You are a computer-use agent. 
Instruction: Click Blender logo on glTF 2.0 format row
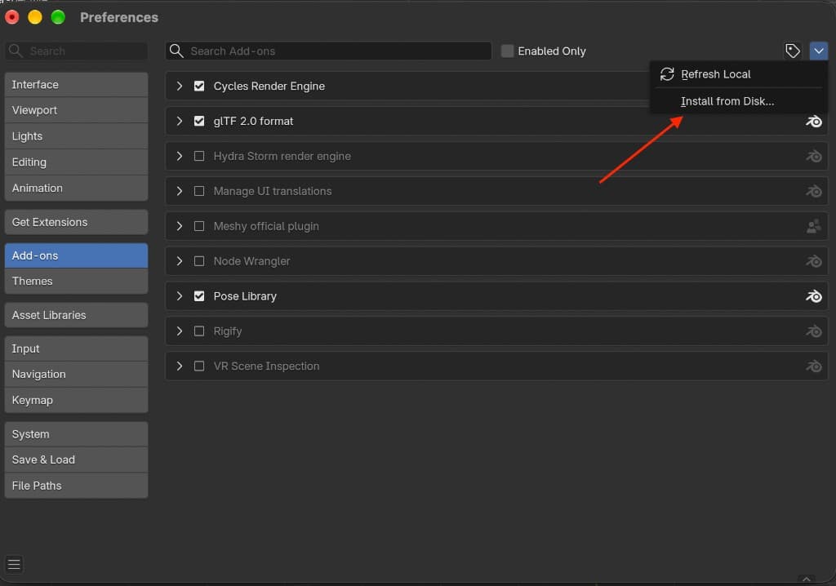(814, 122)
